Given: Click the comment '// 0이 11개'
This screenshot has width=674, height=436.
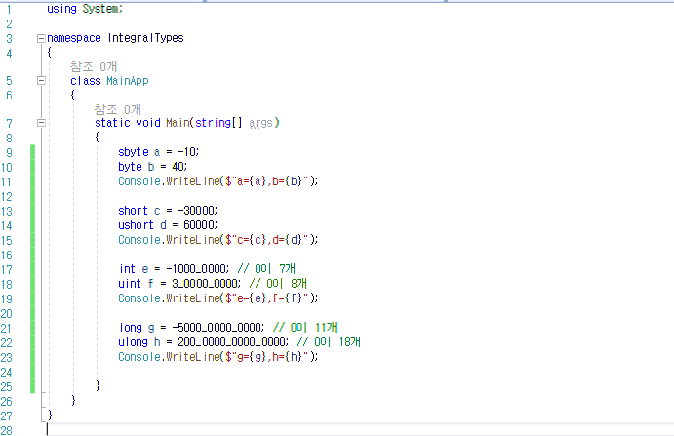Looking at the screenshot, I should click(304, 327).
